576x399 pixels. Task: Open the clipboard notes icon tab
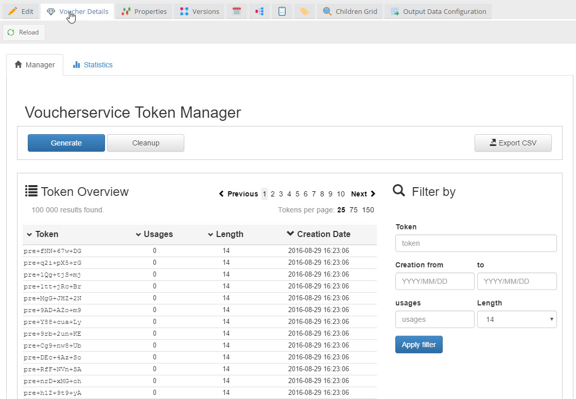coord(282,11)
